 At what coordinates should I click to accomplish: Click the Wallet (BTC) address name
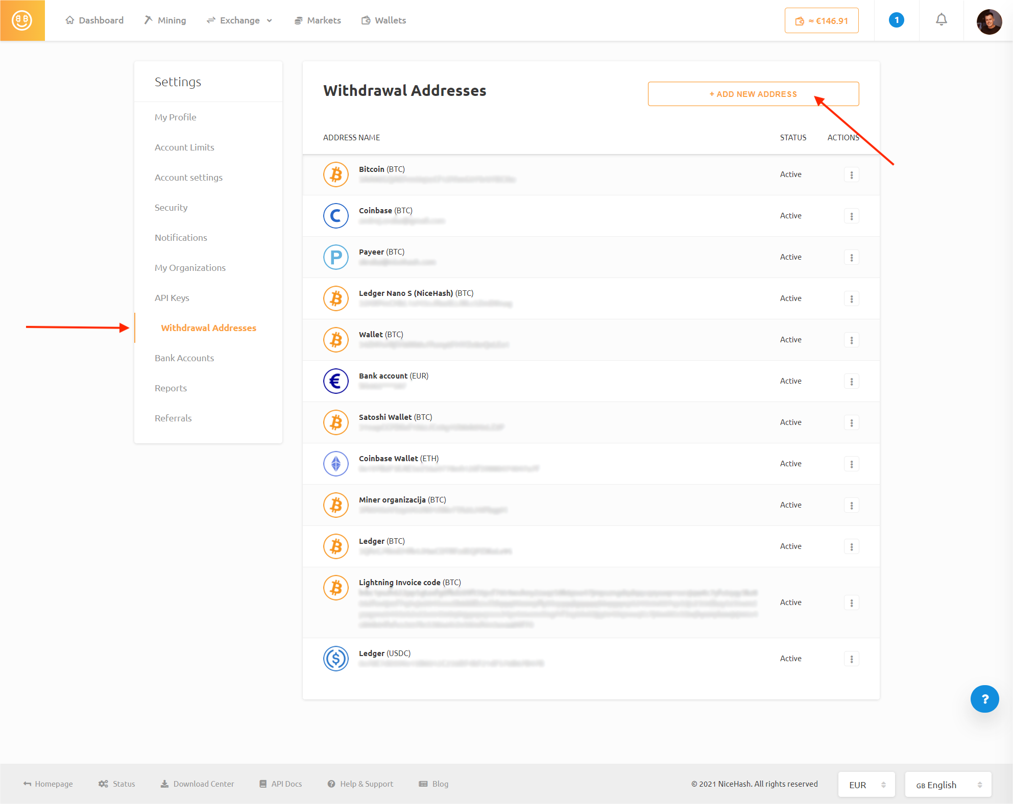click(x=381, y=335)
